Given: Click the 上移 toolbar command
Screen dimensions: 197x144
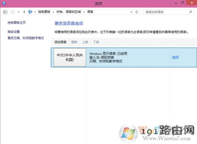Looking at the screenshot, I should coord(85,42).
